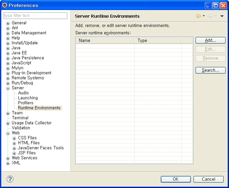Expand the Java EE category
The image size is (229, 188).
point(8,53)
